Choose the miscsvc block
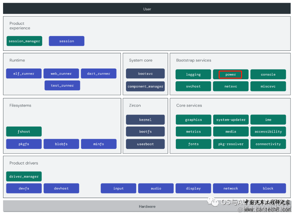The height and width of the screenshot is (215, 294). click(x=268, y=86)
